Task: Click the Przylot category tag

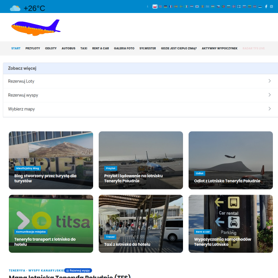Action: tap(111, 168)
